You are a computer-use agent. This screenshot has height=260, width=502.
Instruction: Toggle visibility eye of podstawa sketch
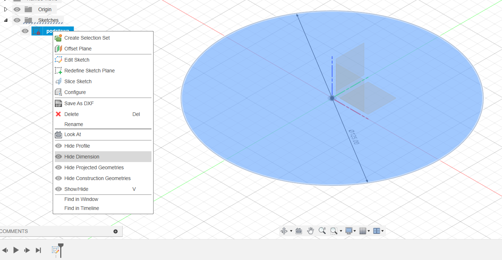tap(25, 31)
